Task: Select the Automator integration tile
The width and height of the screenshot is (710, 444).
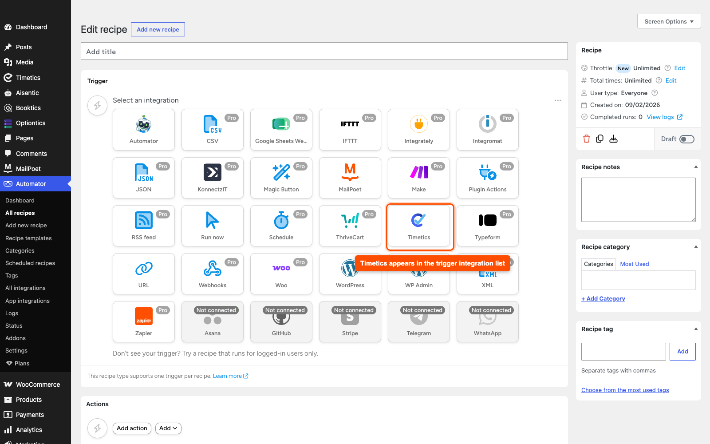Action: point(144,130)
